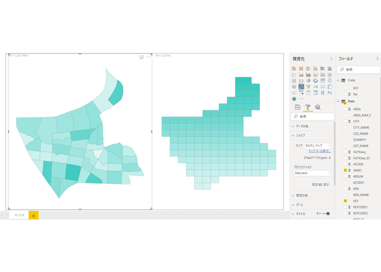Switch to the Format paint roller tab
Image resolution: width=381 pixels, height=272 pixels.
click(308, 107)
